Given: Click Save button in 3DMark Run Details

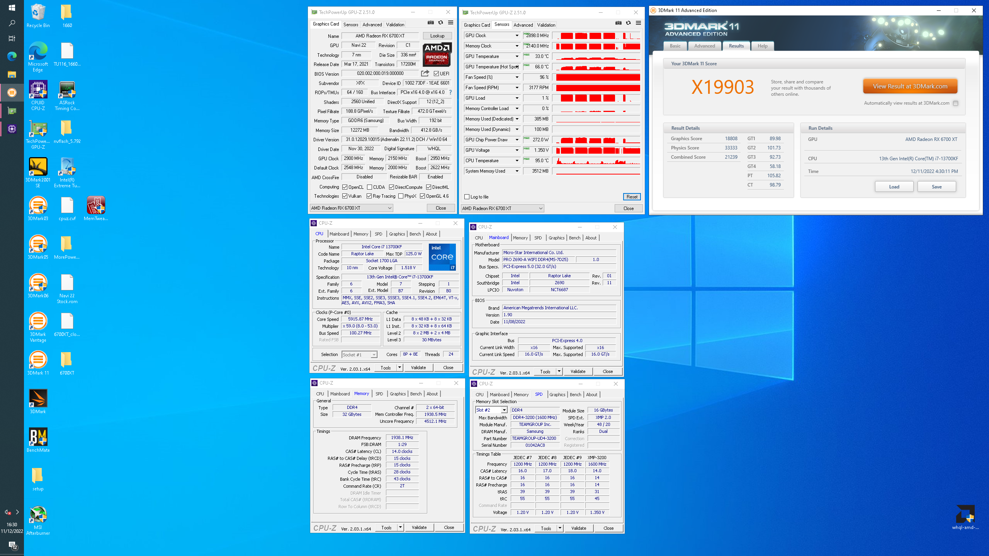Looking at the screenshot, I should [x=936, y=187].
